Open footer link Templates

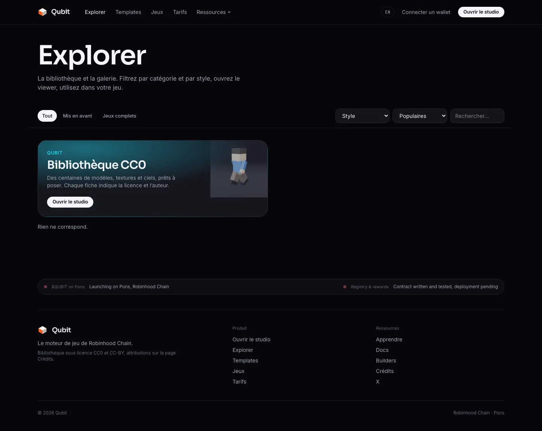(x=245, y=361)
